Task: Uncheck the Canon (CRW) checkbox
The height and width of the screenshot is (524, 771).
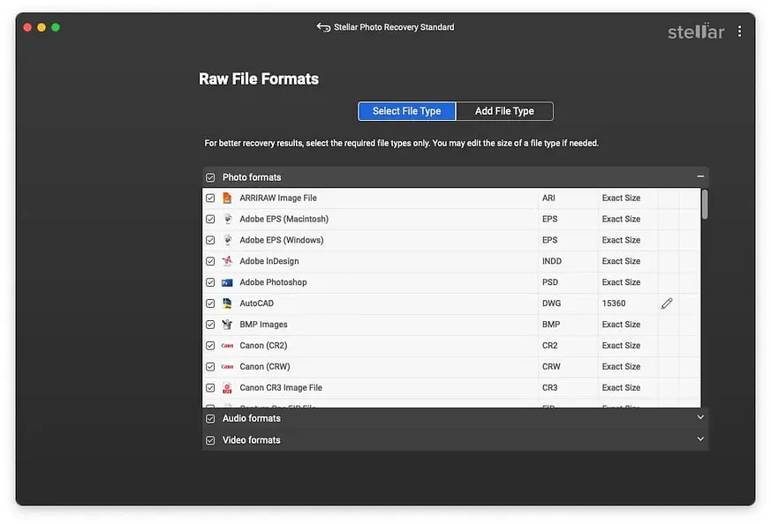Action: [210, 367]
